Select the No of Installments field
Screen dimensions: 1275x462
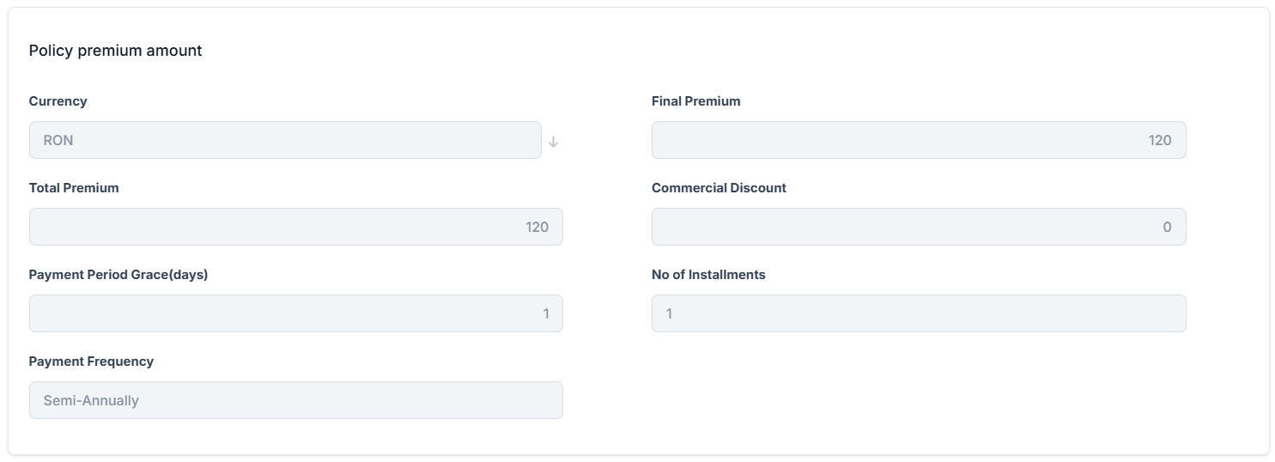pyautogui.click(x=918, y=313)
